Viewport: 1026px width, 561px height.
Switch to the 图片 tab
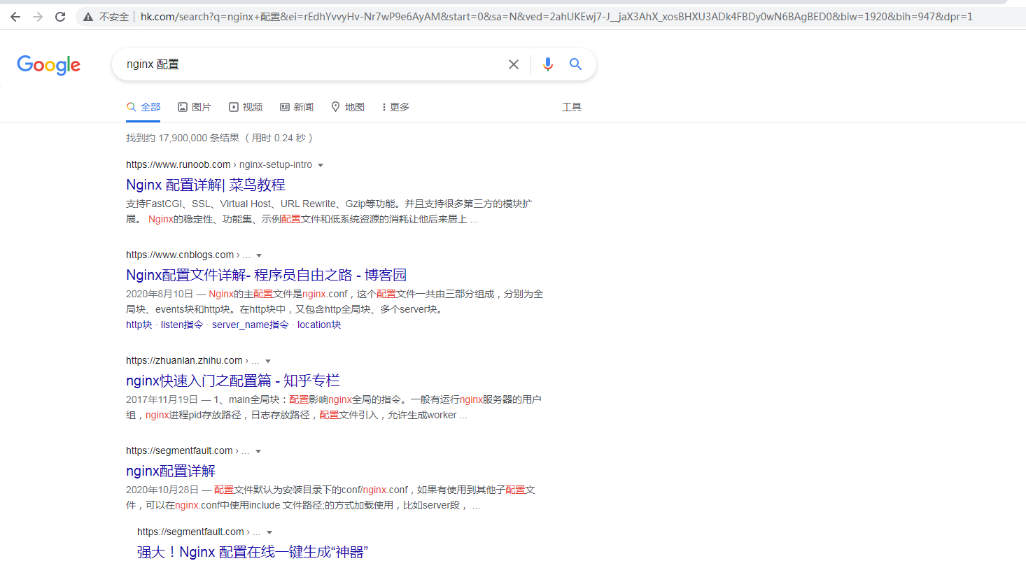195,107
